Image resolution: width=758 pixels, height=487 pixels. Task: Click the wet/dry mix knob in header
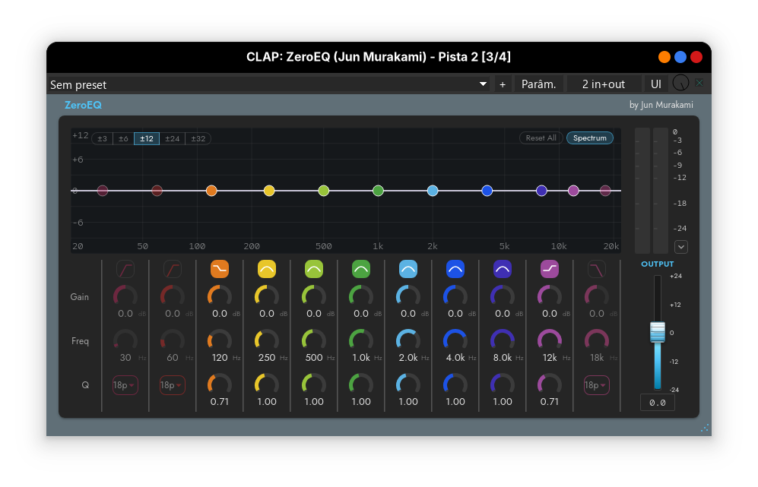tap(680, 83)
